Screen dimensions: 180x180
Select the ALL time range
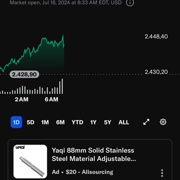(124, 122)
